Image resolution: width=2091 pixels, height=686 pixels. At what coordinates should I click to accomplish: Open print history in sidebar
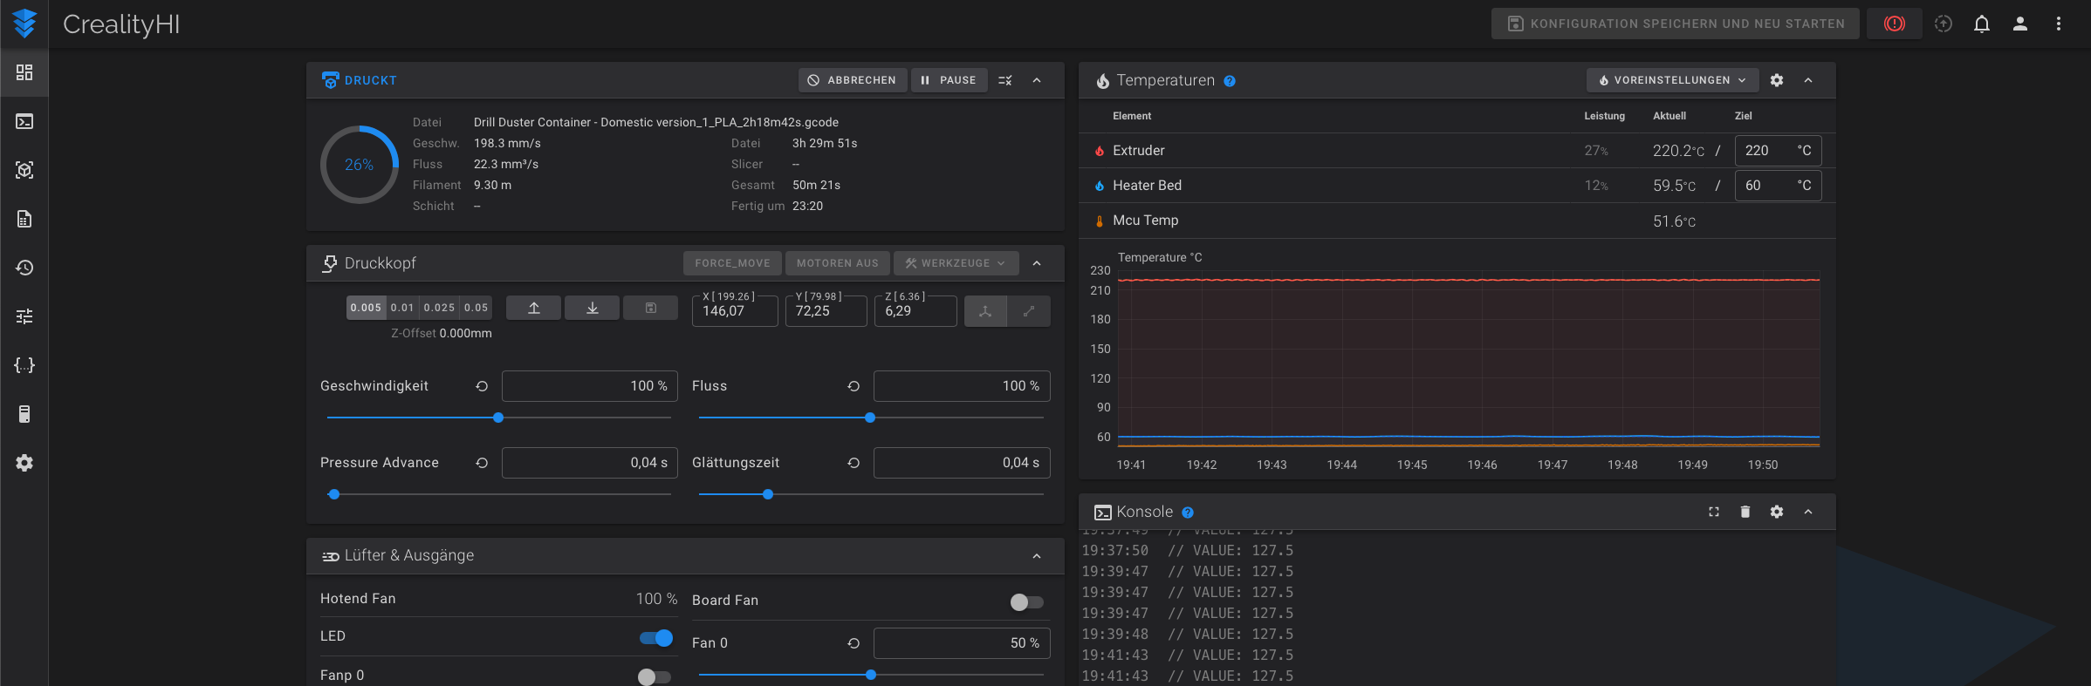coord(24,268)
